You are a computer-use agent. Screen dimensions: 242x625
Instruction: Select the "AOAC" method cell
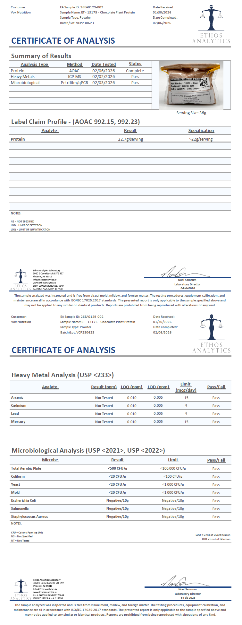pyautogui.click(x=74, y=71)
